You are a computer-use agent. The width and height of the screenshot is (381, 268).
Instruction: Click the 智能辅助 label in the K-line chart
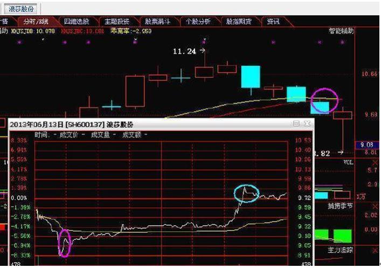(341, 31)
